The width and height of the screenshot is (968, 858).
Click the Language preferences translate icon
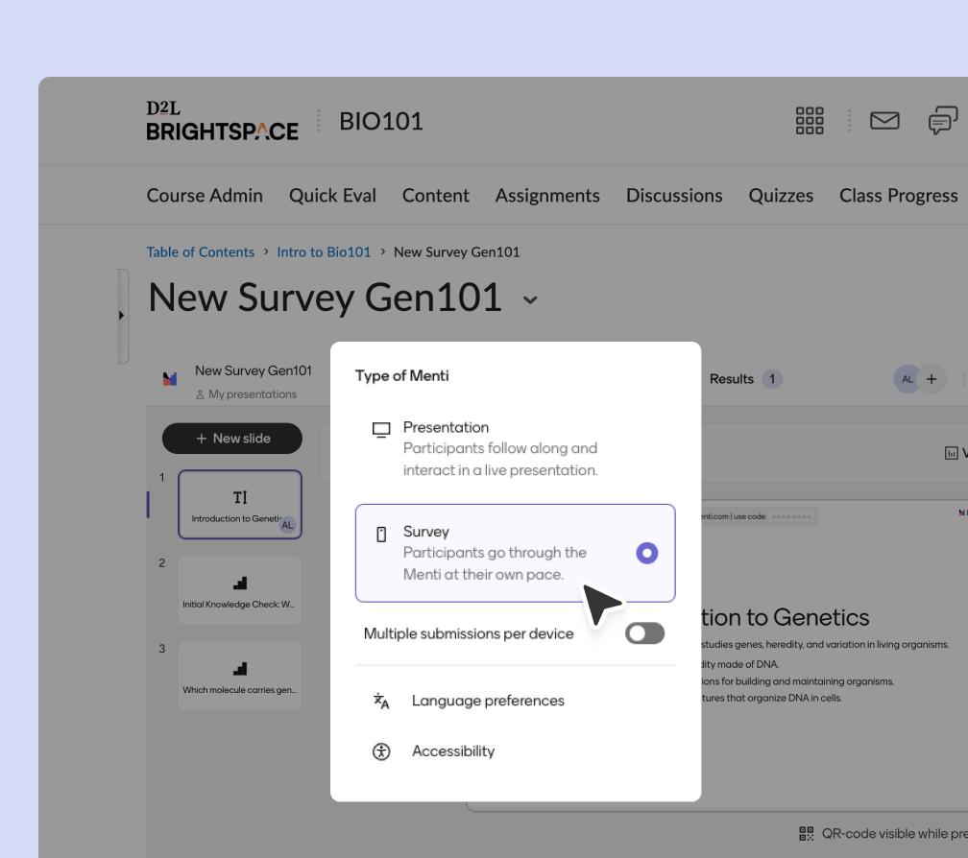pos(381,701)
